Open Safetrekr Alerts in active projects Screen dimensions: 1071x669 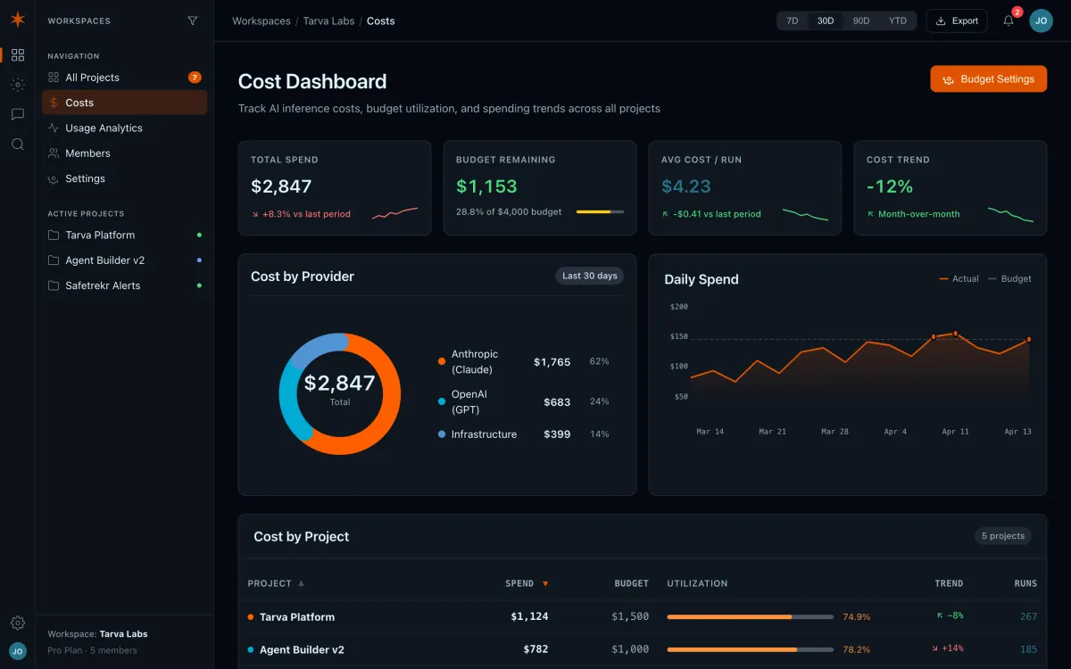click(x=124, y=285)
